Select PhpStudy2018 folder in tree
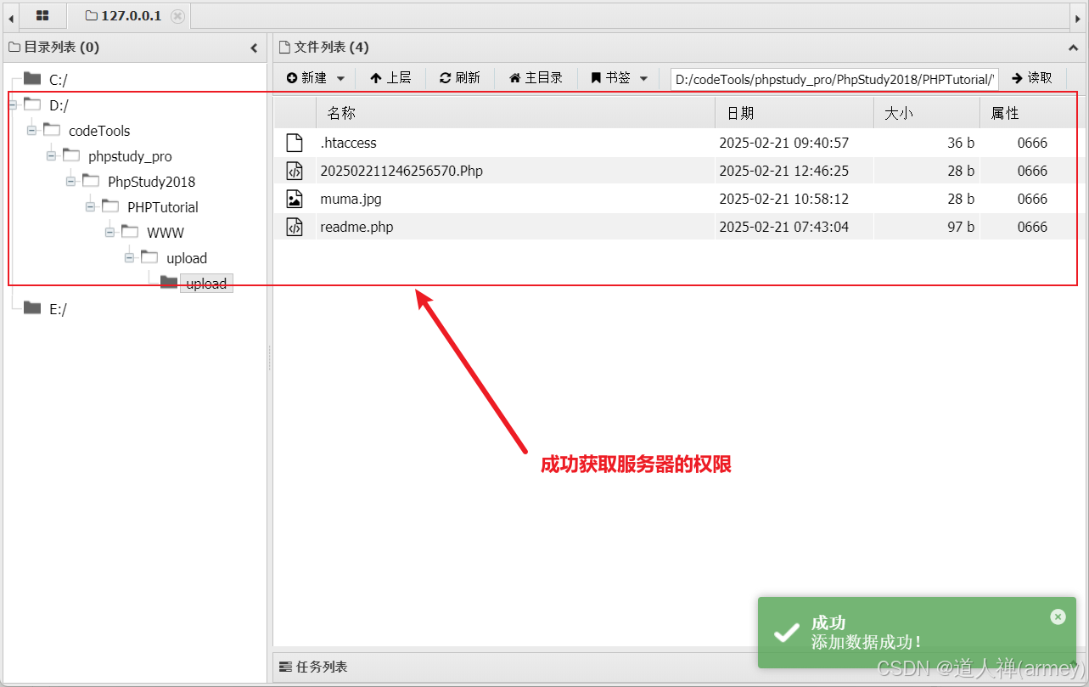 151,182
